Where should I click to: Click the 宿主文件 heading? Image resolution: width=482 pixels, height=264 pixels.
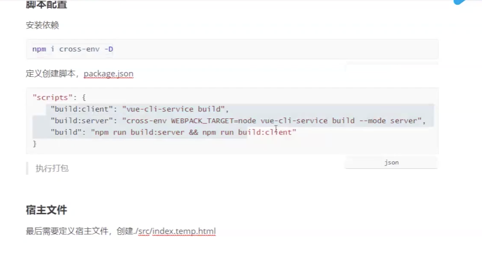pos(46,210)
